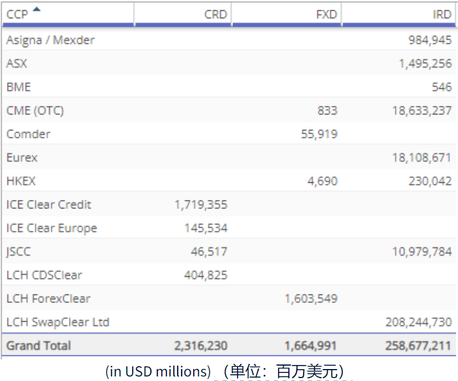Click JSCC IRD value 10,979,784
This screenshot has width=458, height=381.
(422, 252)
